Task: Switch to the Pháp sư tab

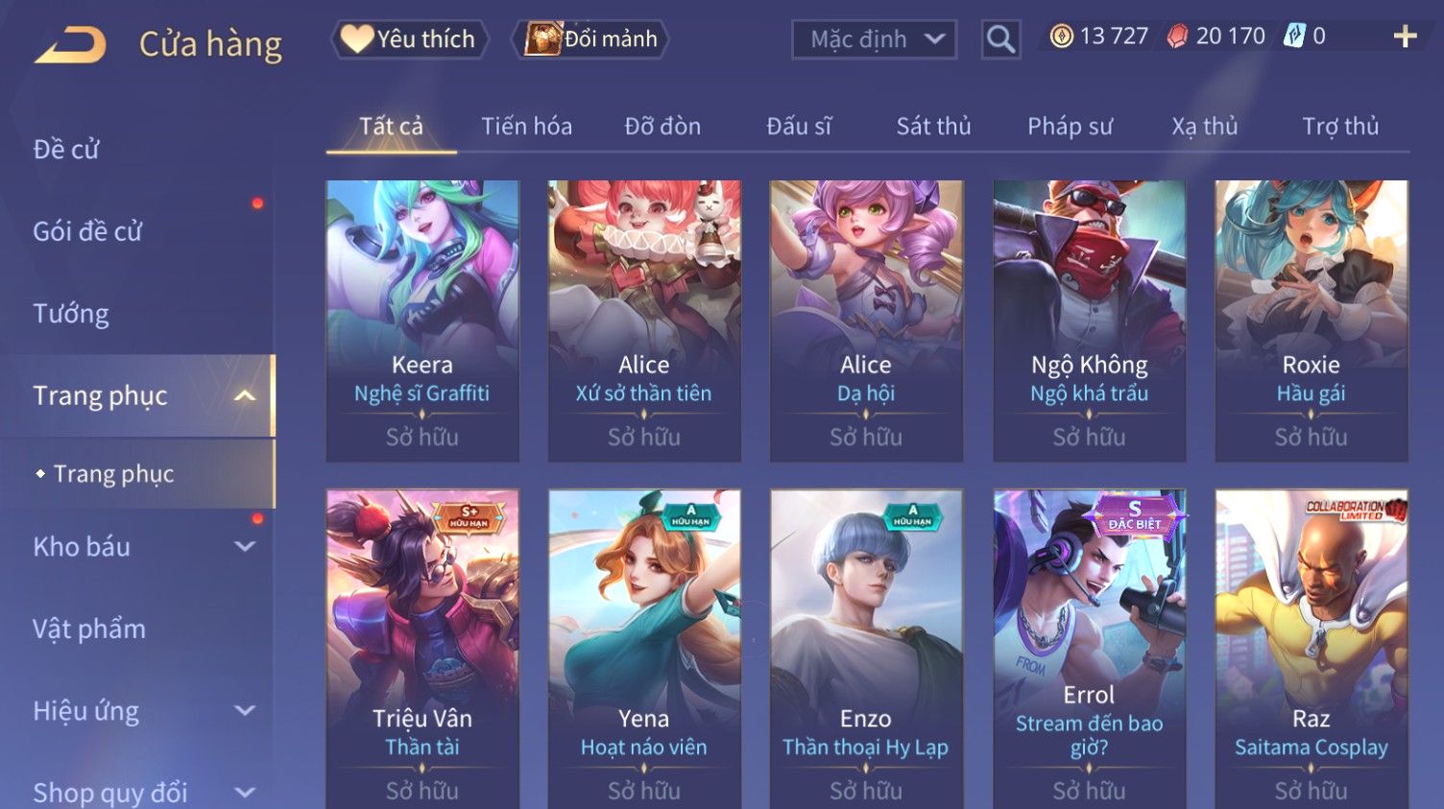Action: tap(1070, 126)
